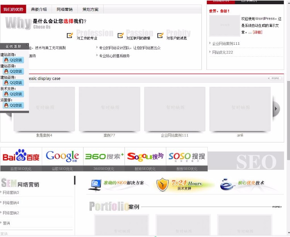
Task: Select the 网络营销 tab
Action: click(65, 9)
